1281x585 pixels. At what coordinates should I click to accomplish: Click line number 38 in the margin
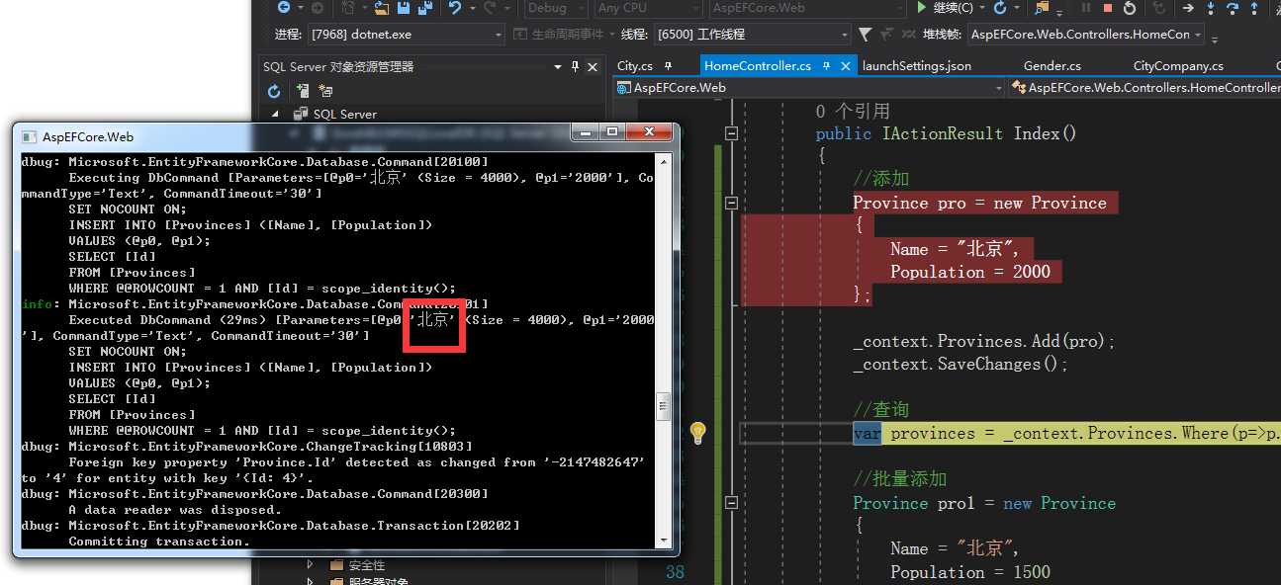[x=675, y=572]
